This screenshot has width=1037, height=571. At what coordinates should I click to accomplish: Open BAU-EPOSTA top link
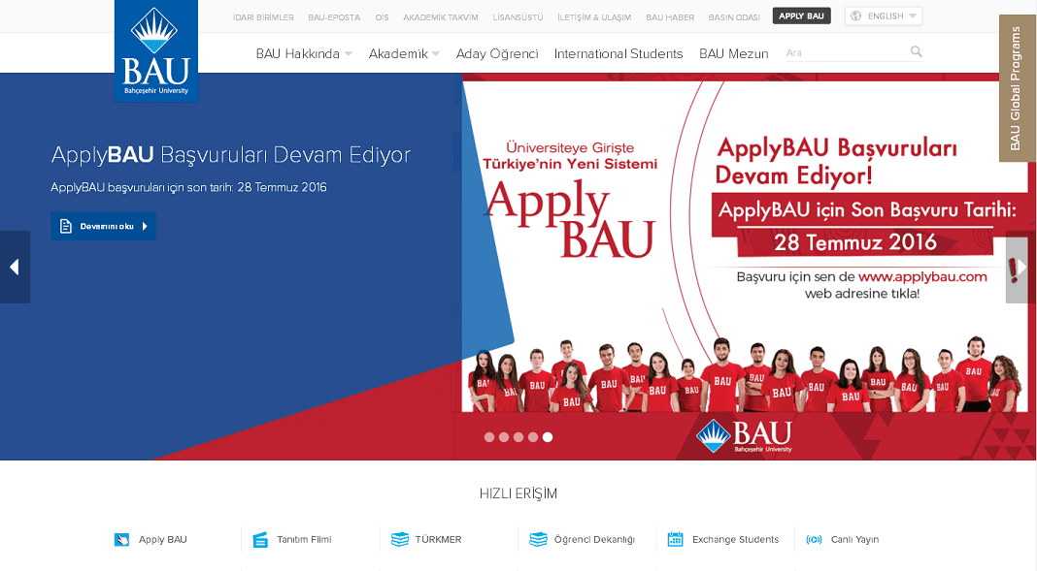point(334,17)
